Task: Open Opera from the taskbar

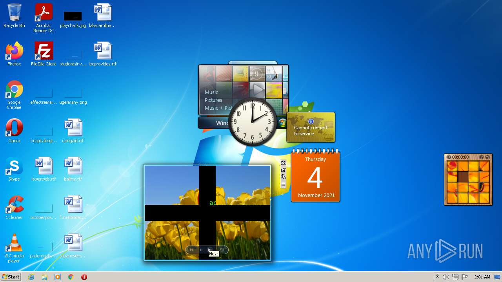Action: [84, 277]
